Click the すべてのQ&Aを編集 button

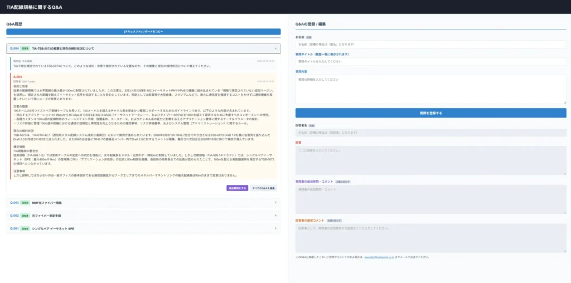[x=263, y=188]
